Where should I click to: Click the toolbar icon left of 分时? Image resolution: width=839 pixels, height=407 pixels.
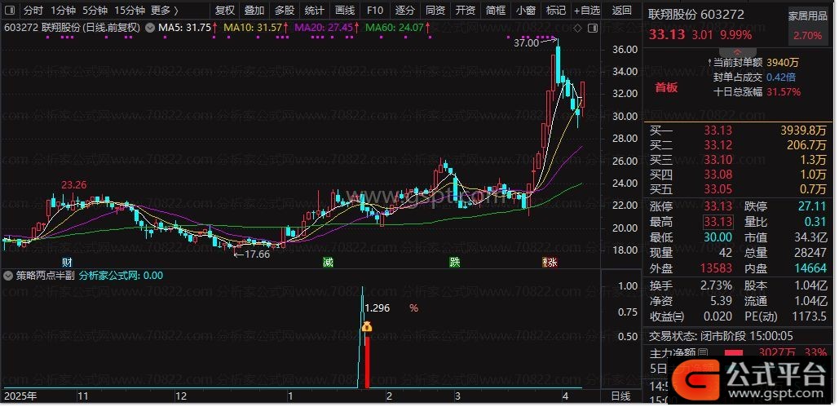pos(9,11)
